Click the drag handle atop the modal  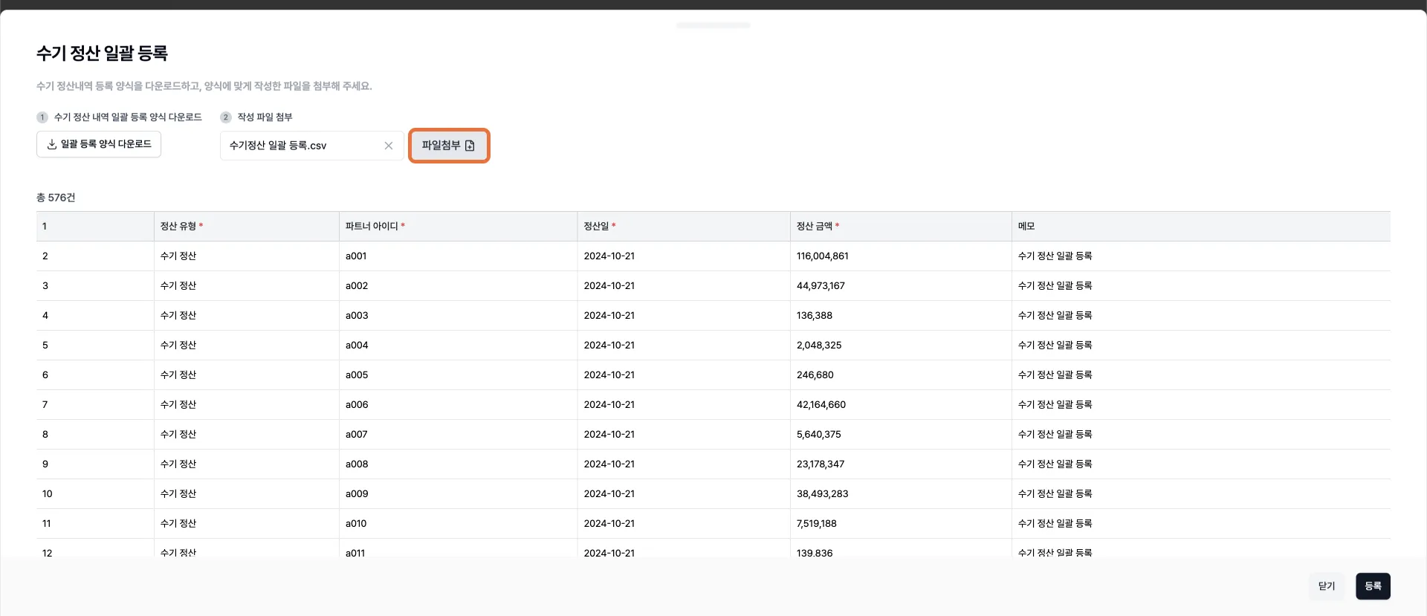(713, 25)
